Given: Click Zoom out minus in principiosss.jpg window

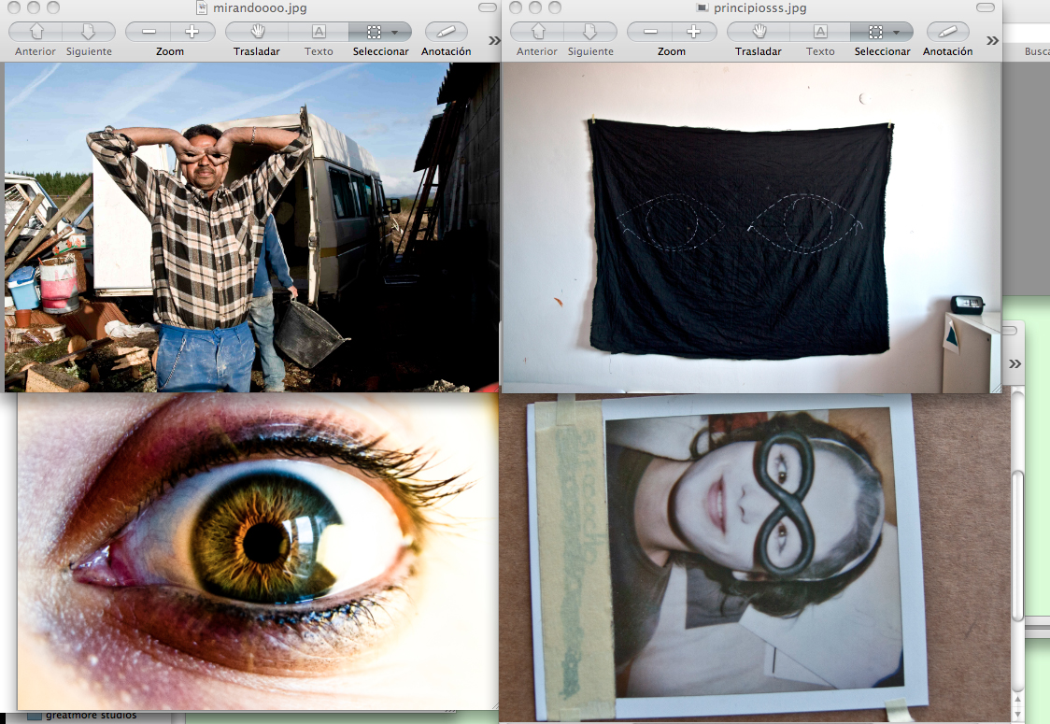Looking at the screenshot, I should pos(650,32).
